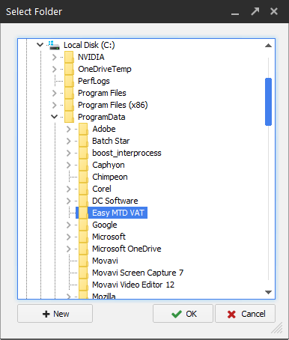
Task: Click the Movavi Screen Capture 7 folder icon
Action: [x=83, y=273]
